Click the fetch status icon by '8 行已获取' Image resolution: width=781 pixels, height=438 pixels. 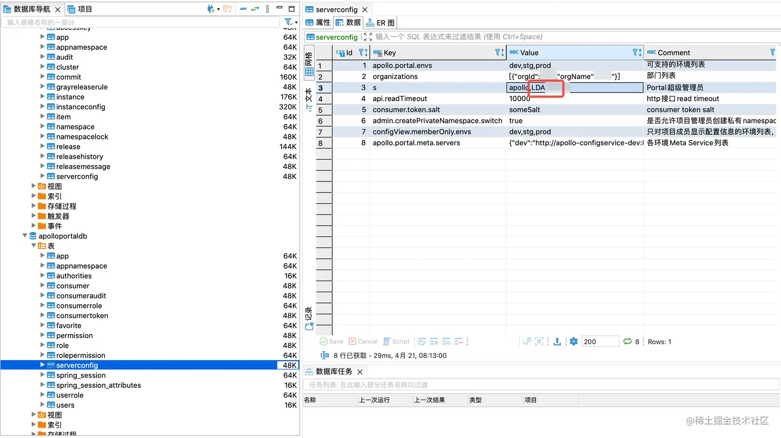[325, 355]
